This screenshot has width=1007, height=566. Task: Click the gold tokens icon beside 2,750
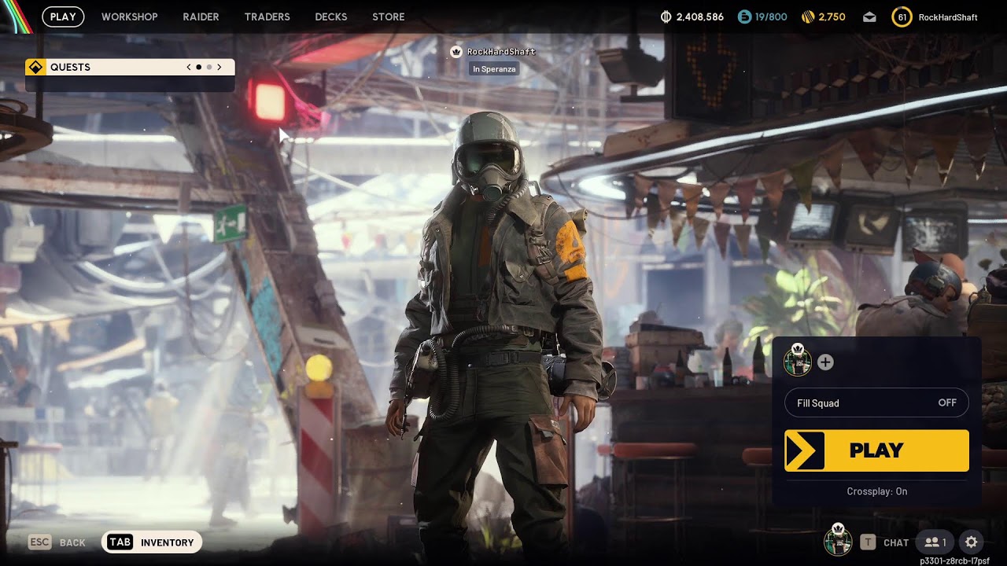click(808, 17)
